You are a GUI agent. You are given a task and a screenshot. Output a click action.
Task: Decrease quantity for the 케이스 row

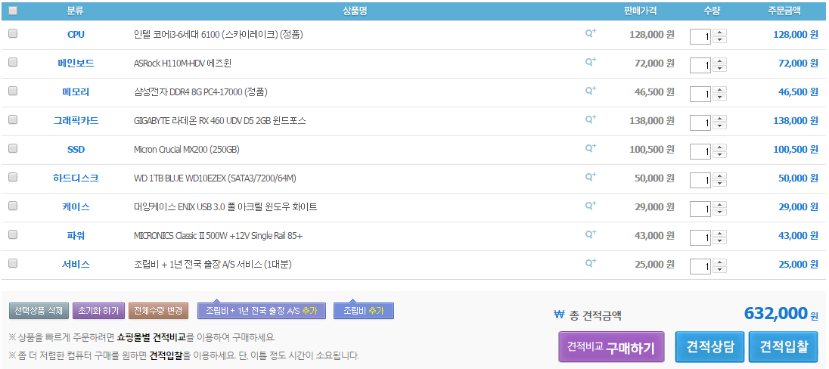[x=719, y=212]
